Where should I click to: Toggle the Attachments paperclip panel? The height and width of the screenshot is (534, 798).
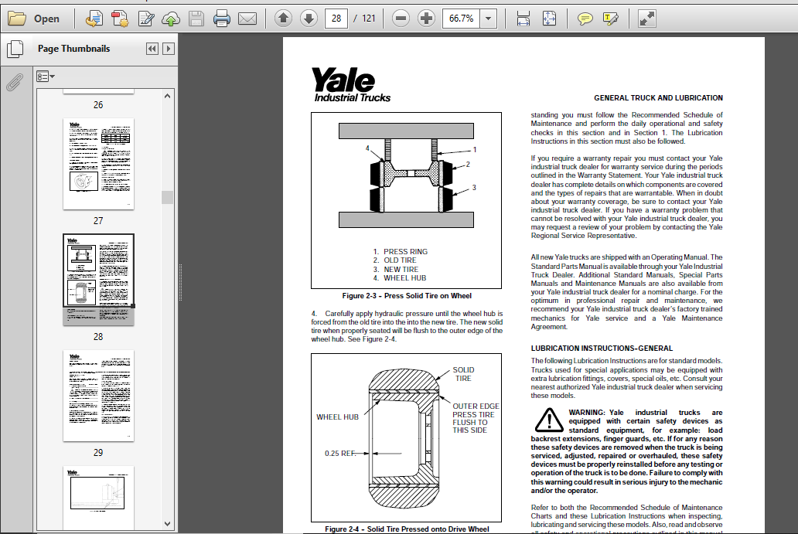[15, 82]
